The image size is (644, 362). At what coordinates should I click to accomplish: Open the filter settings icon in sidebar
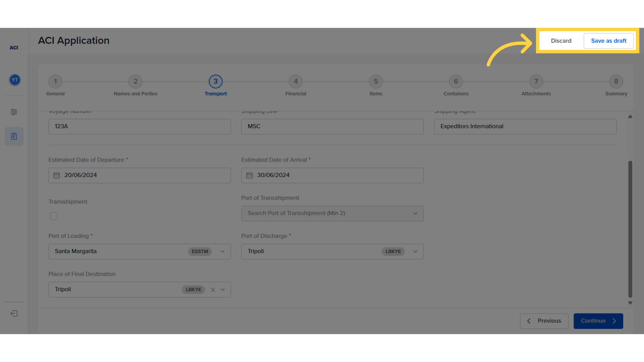[14, 112]
